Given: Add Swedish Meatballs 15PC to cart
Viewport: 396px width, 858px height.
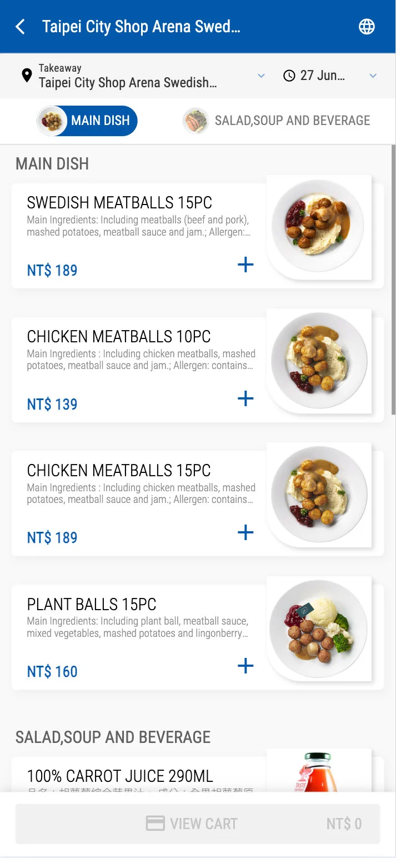Looking at the screenshot, I should 245,265.
